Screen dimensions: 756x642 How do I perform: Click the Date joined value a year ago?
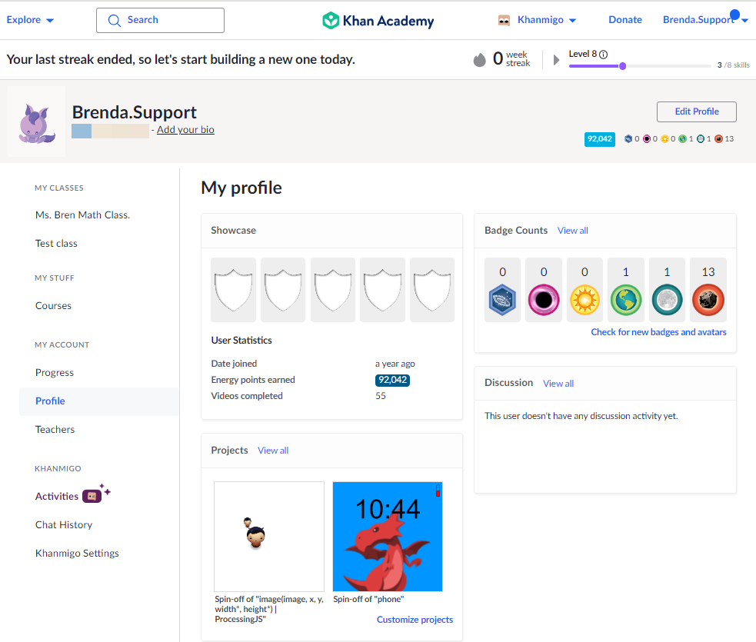395,364
